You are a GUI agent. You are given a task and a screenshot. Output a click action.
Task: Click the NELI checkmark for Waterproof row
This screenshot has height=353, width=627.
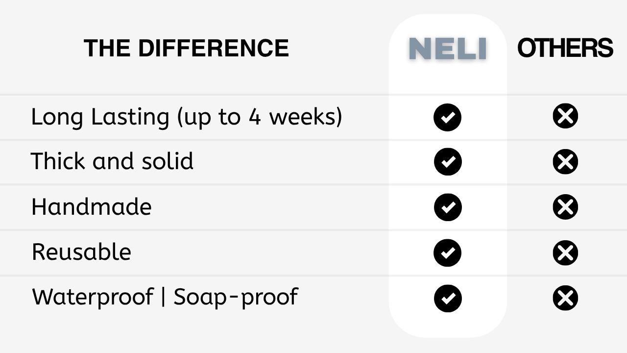coord(447,298)
